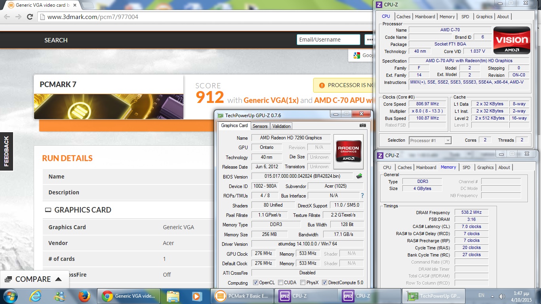This screenshot has height=304, width=541.
Task: Open Windows Explorer folder on taskbar
Action: coord(173,296)
